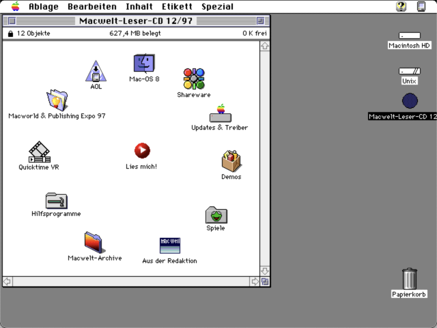Image resolution: width=437 pixels, height=328 pixels.
Task: Click the "627,4 MB belegt" status text
Action: click(135, 33)
